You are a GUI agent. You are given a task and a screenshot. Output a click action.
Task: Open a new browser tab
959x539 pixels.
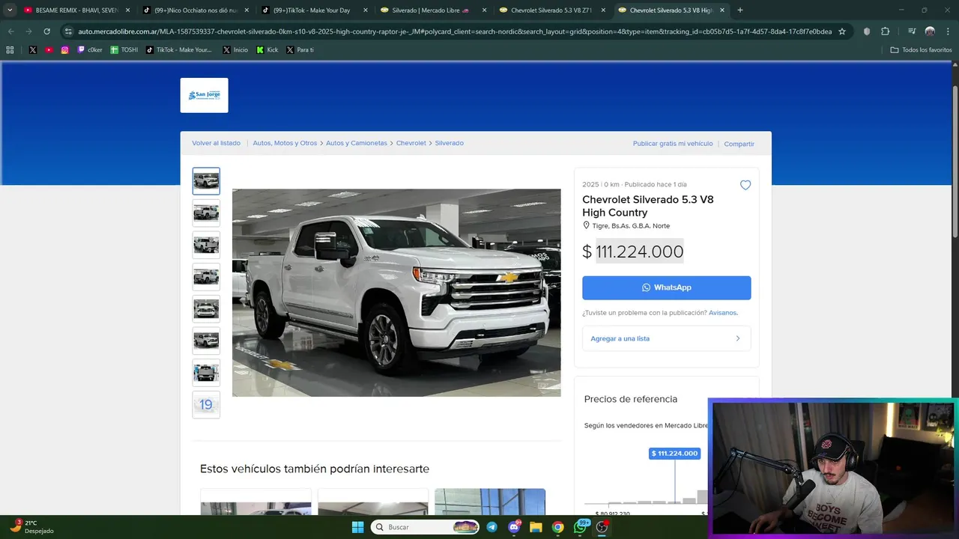pos(740,10)
